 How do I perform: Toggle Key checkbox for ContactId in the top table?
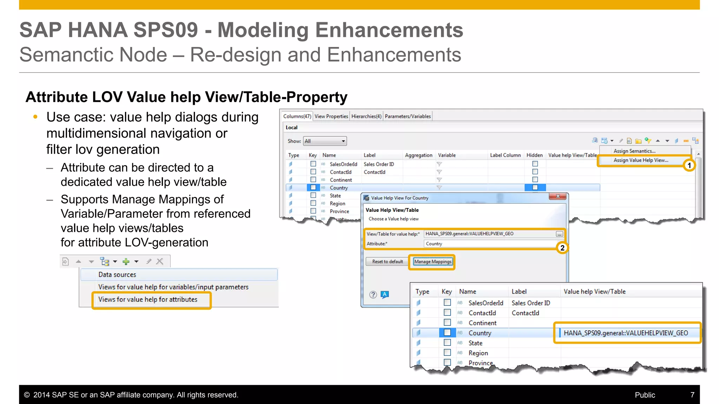(x=313, y=172)
